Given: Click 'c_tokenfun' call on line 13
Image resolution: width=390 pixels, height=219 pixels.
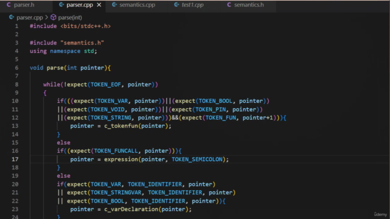Looking at the screenshot, I should pos(121,126).
